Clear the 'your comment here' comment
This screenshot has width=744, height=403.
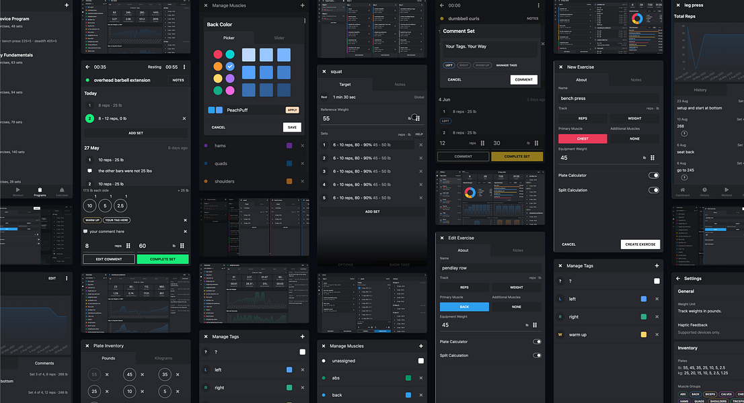click(x=185, y=232)
